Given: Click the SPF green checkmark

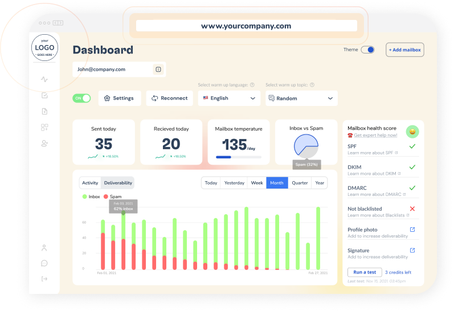Looking at the screenshot, I should coord(412,146).
